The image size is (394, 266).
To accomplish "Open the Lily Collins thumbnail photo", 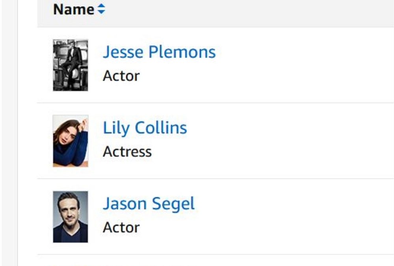I will tap(71, 141).
